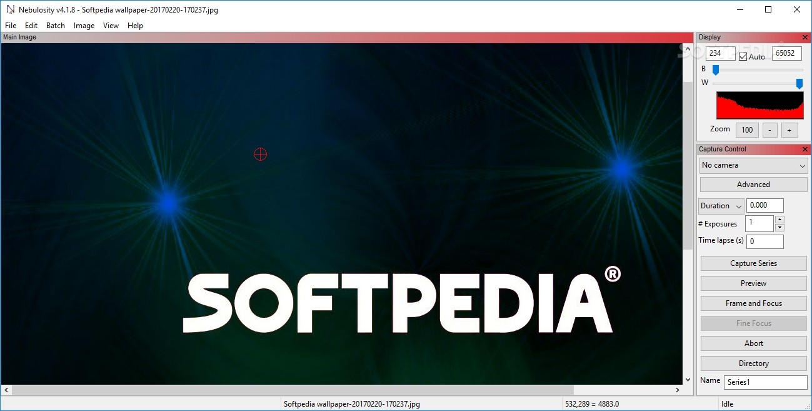Viewport: 812px width, 411px height.
Task: Click the W white level slider handle
Action: (x=799, y=83)
